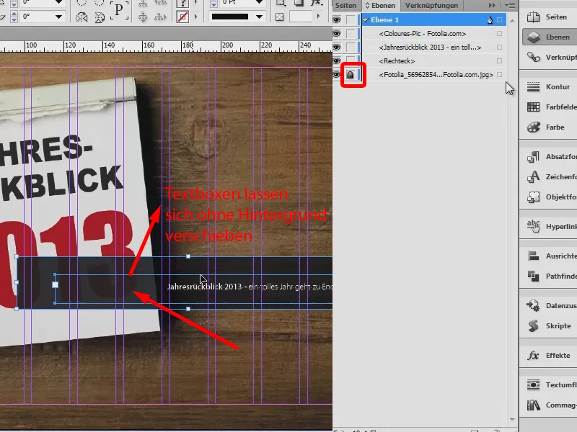Switch to the Verknüpfungen tab

click(431, 6)
